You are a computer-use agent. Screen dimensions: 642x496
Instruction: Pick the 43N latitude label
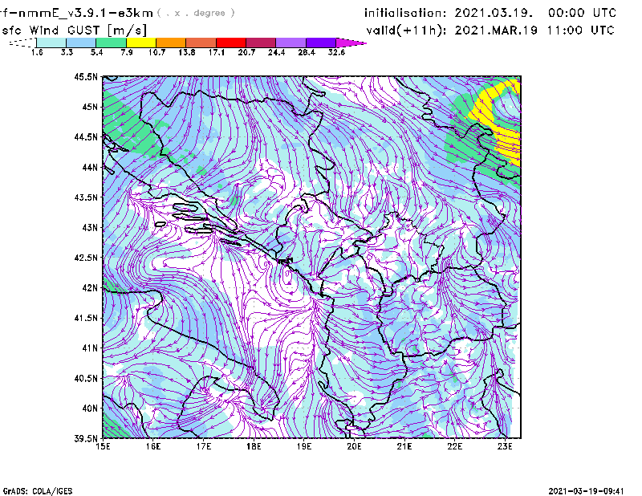90,227
